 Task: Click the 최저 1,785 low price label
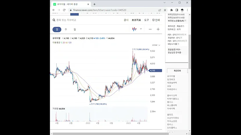(x=98, y=104)
